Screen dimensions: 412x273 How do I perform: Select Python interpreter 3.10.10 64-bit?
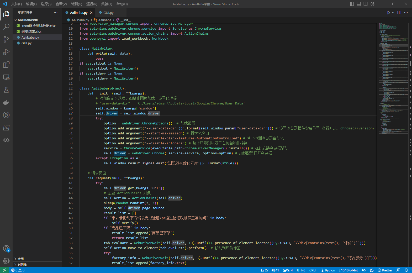coord(348,270)
